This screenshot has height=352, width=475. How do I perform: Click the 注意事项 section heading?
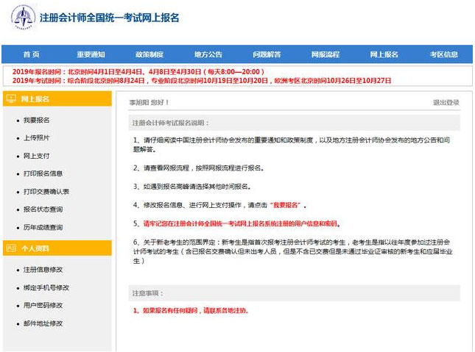coord(148,293)
